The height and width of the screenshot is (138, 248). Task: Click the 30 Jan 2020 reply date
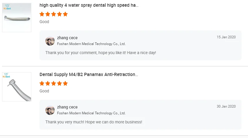pos(226,106)
